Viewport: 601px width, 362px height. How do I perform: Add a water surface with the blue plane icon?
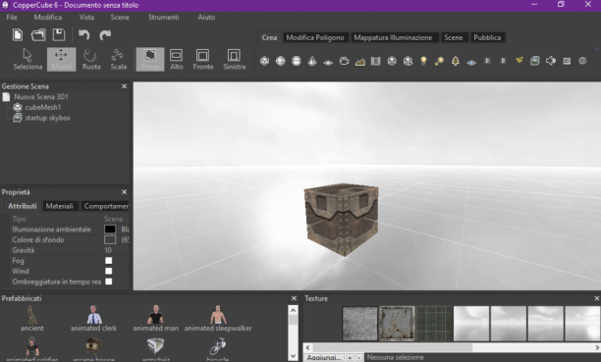471,62
